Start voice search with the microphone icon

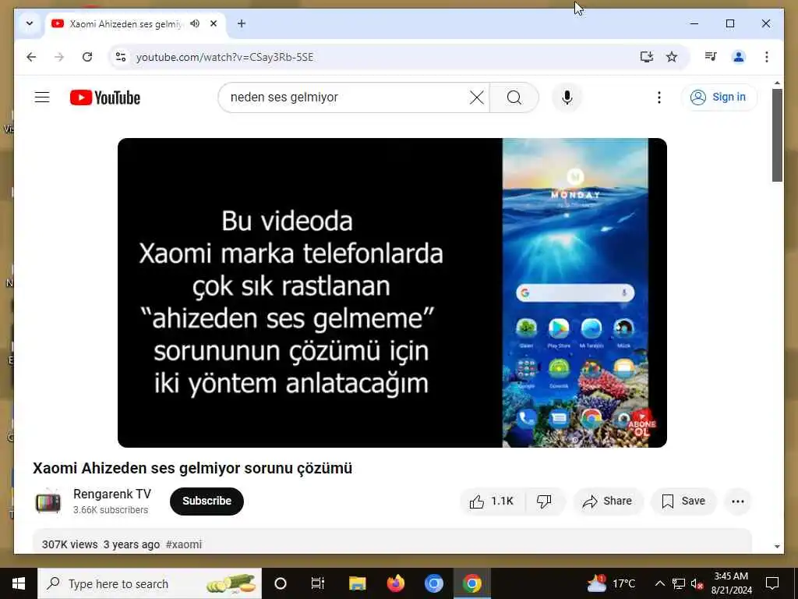click(567, 97)
